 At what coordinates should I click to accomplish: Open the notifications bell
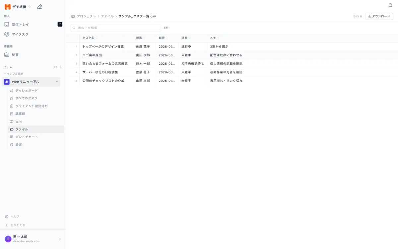coord(390,5)
